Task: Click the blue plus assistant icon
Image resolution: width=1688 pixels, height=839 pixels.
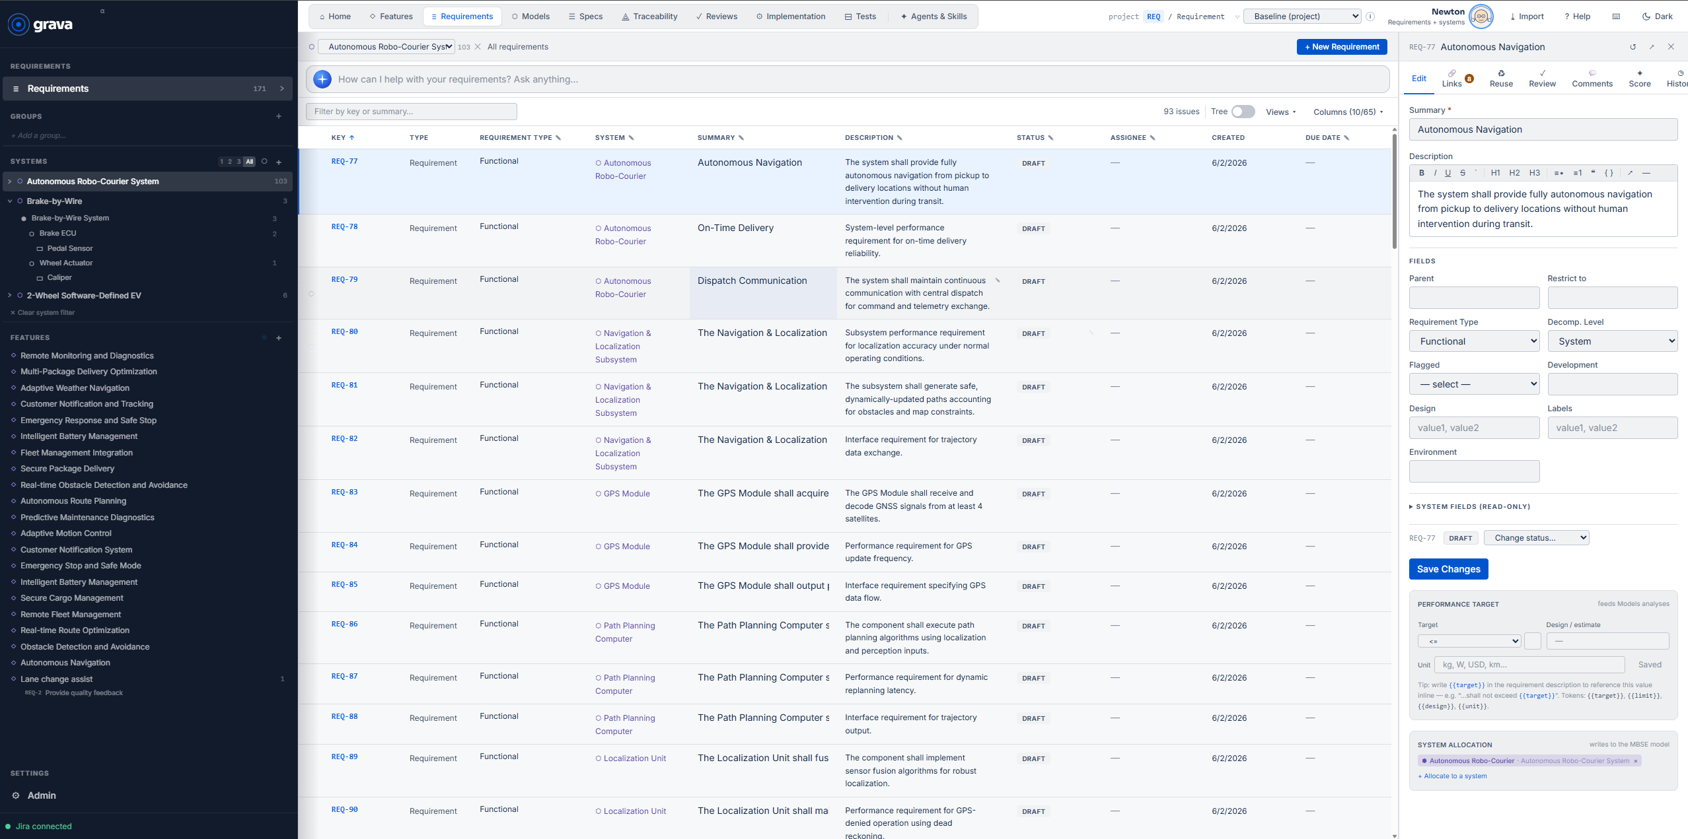Action: (322, 79)
